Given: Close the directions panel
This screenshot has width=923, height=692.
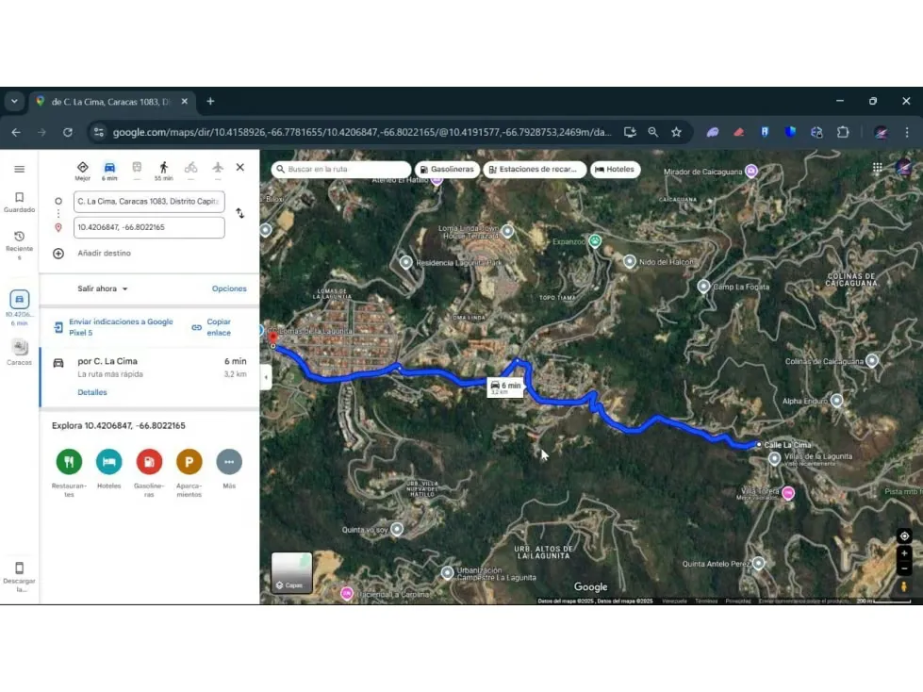Looking at the screenshot, I should click(240, 167).
